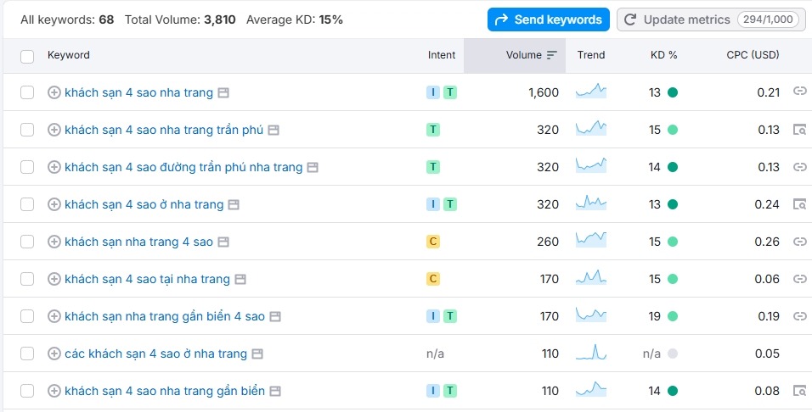Open SERP snapshot icon for the "nha trang trần phú" row
The image size is (812, 412).
click(x=798, y=130)
